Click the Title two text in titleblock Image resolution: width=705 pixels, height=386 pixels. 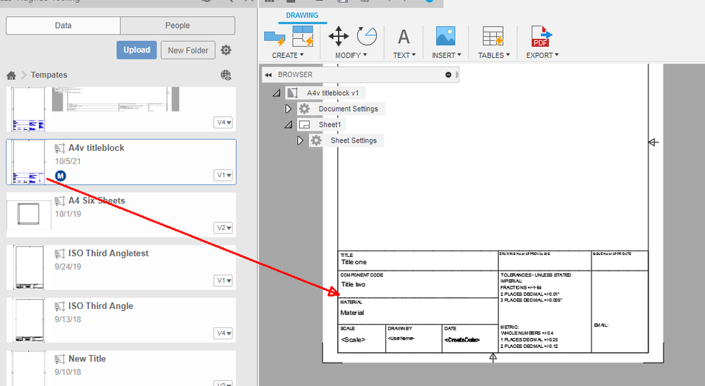point(354,284)
